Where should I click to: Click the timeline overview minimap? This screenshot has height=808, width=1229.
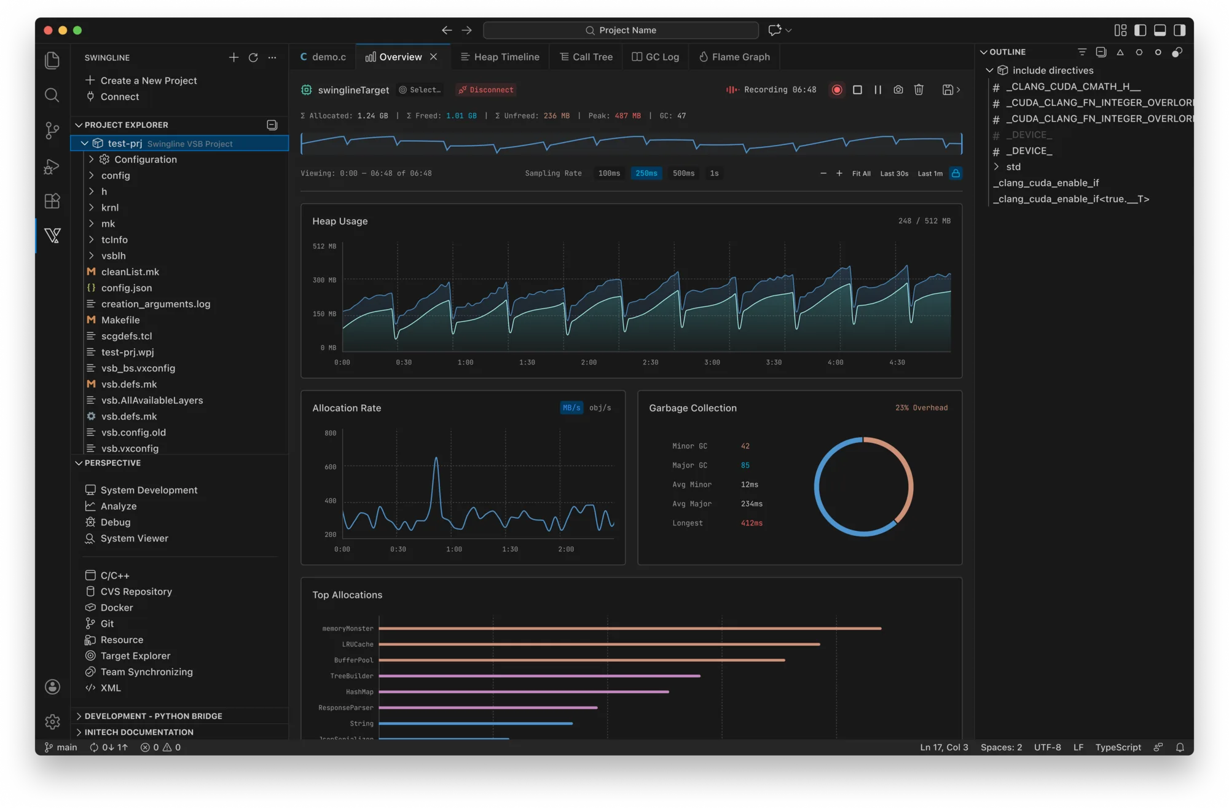coord(631,144)
